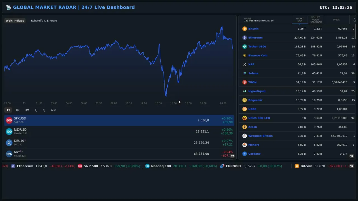
Task: Click the Dogecoin price 0,0695
Action: pyautogui.click(x=343, y=100)
